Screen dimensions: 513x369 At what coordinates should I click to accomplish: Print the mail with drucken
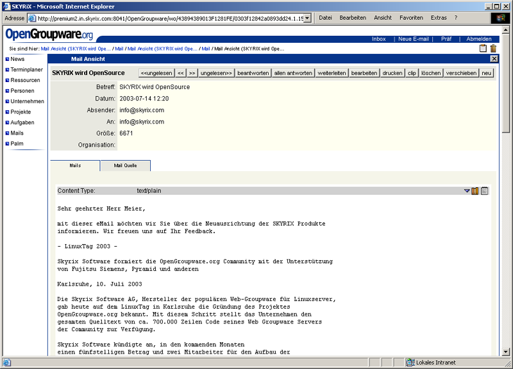click(392, 73)
